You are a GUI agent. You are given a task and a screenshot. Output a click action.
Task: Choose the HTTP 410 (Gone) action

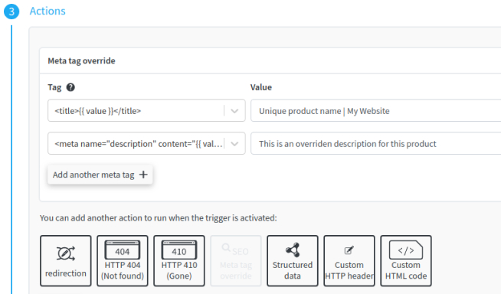pyautogui.click(x=179, y=261)
